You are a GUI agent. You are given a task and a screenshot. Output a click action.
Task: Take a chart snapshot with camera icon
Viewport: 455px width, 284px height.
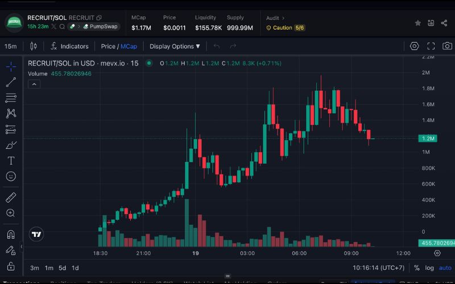(x=448, y=46)
